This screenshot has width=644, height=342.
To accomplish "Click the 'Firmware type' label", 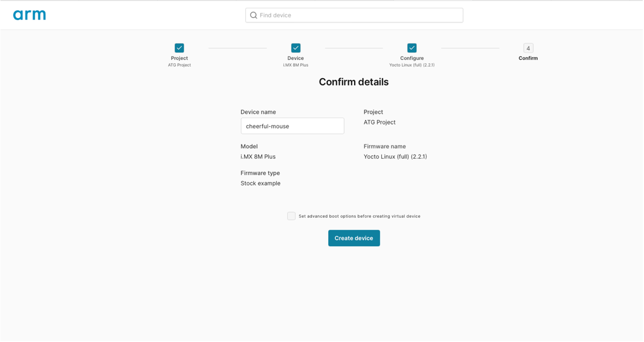I will [x=260, y=173].
